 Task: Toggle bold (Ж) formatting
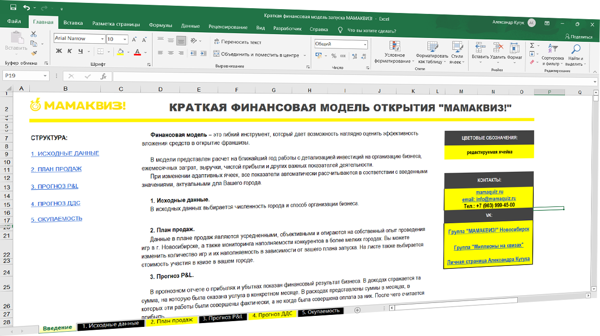coord(59,51)
